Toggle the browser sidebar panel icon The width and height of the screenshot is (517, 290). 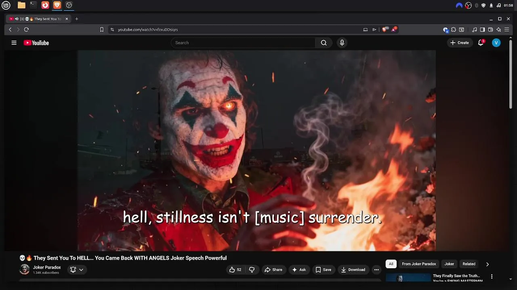[x=482, y=29]
